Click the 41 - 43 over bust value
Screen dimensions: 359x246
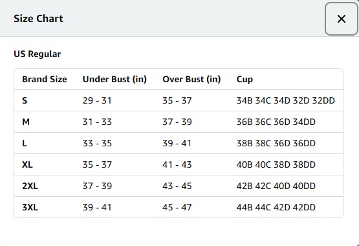click(x=177, y=164)
